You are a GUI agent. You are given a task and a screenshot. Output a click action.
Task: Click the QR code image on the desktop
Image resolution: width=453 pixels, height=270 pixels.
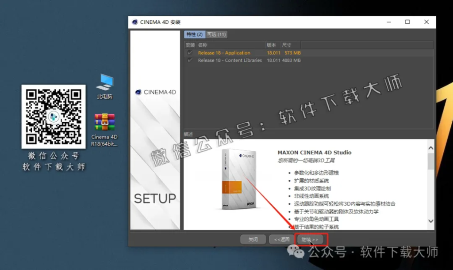(53, 116)
